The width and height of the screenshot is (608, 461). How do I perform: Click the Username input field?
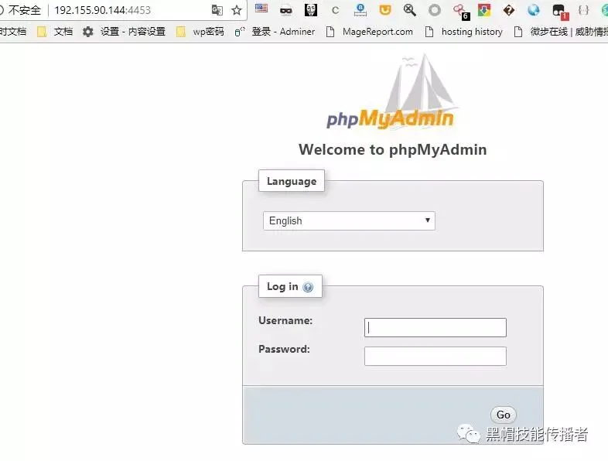coord(435,328)
